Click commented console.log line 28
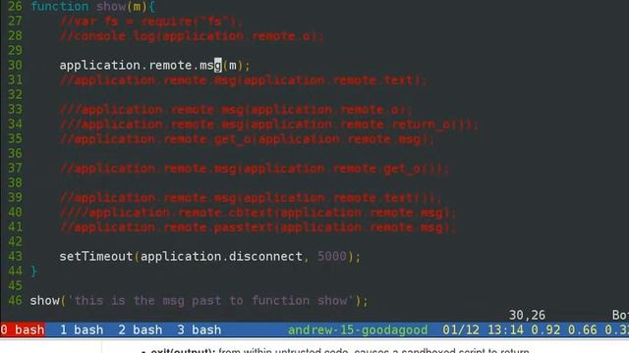The image size is (629, 353). click(192, 36)
